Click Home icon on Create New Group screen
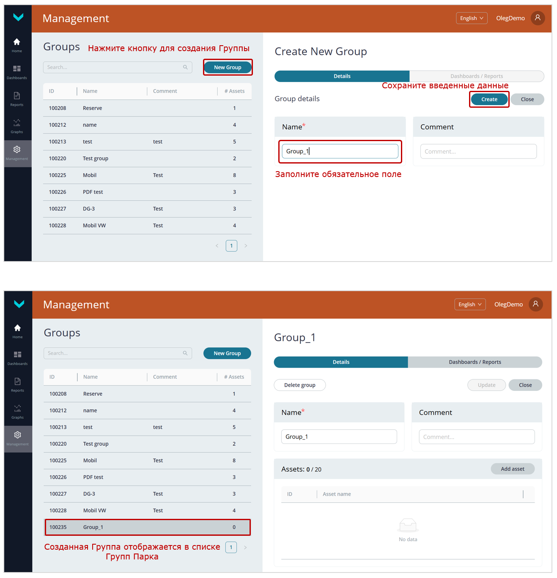This screenshot has width=557, height=578. (x=17, y=42)
